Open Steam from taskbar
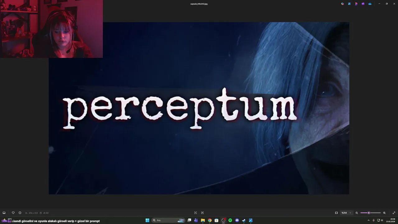398x224 pixels. click(x=244, y=220)
